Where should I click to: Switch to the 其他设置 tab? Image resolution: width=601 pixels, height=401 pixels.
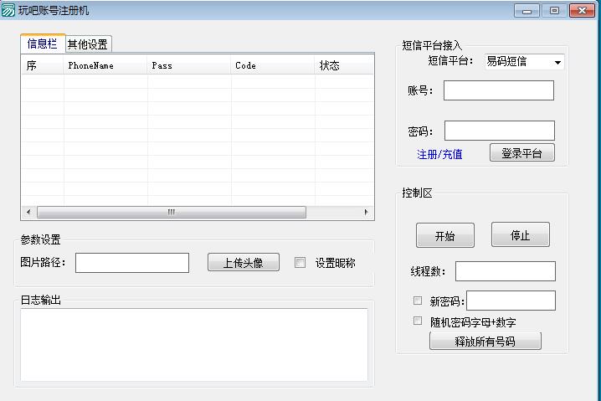(x=88, y=44)
